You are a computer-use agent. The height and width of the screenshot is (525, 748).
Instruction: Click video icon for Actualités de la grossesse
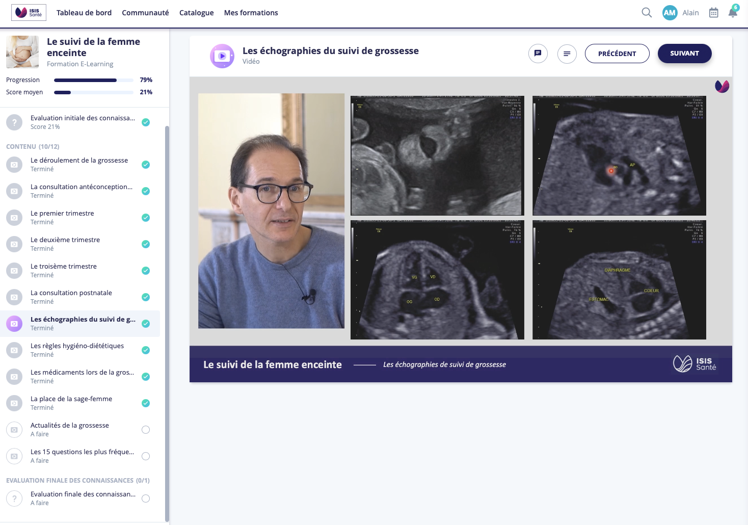(x=14, y=430)
